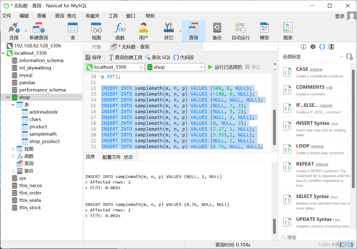Open the 帮助 (Help) menu

[150, 16]
